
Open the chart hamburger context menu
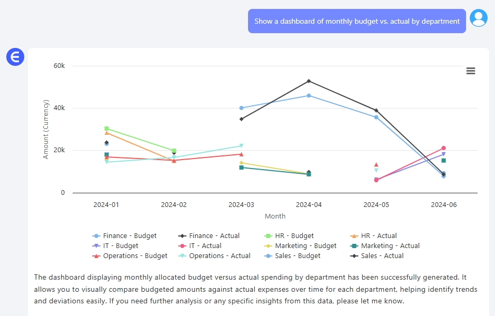pyautogui.click(x=470, y=71)
